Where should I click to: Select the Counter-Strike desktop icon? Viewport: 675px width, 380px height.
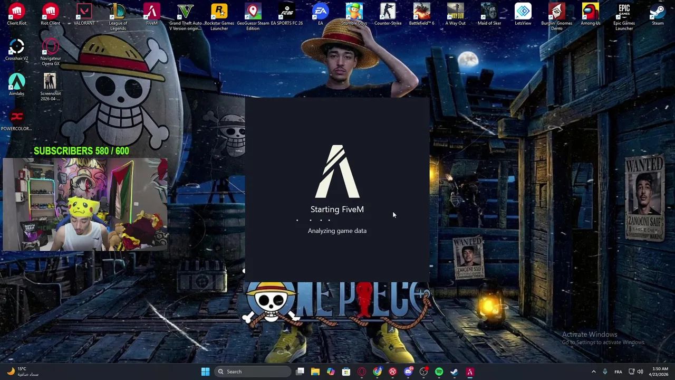tap(388, 14)
